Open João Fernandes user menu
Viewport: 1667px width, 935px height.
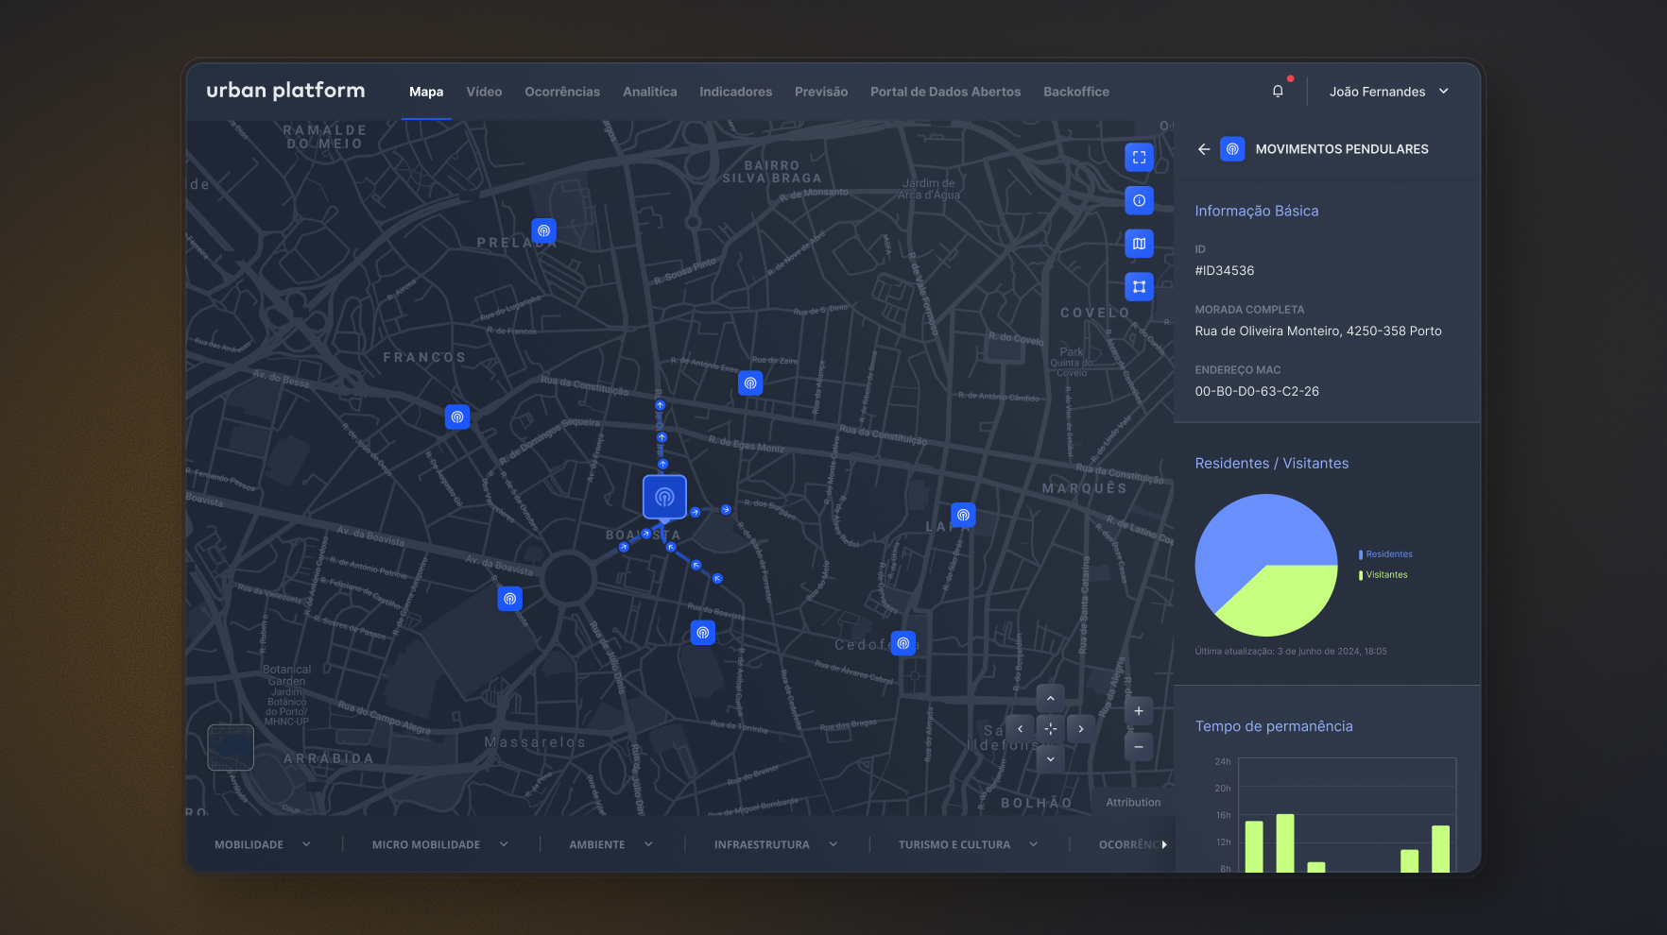coord(1388,92)
